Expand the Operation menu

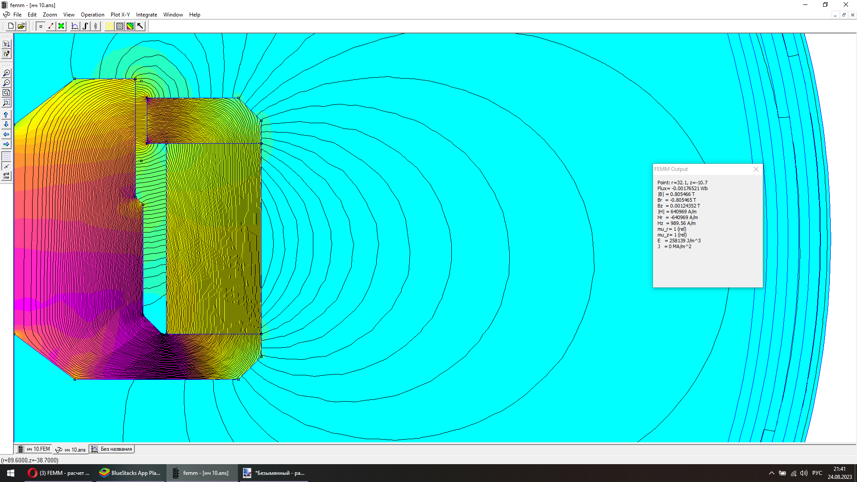[x=92, y=15]
